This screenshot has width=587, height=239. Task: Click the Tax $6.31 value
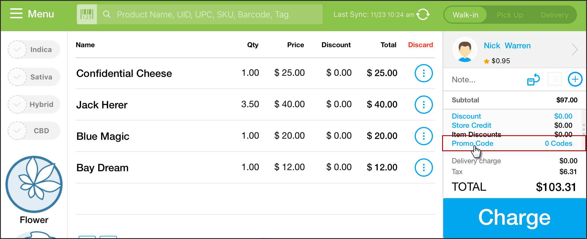click(568, 172)
